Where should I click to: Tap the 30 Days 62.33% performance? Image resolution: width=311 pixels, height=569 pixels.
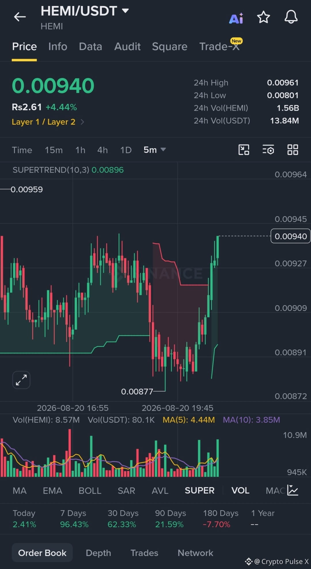123,519
